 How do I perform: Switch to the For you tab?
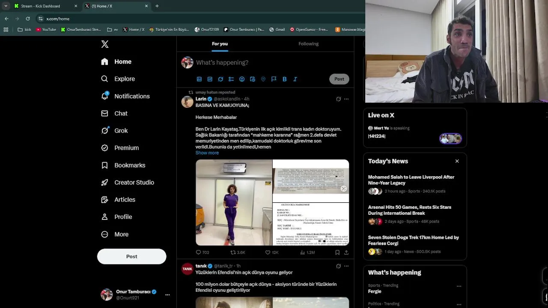220,44
